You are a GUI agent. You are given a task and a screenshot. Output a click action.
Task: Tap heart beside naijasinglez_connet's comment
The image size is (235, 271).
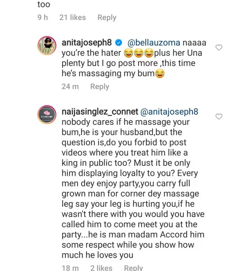click(219, 116)
